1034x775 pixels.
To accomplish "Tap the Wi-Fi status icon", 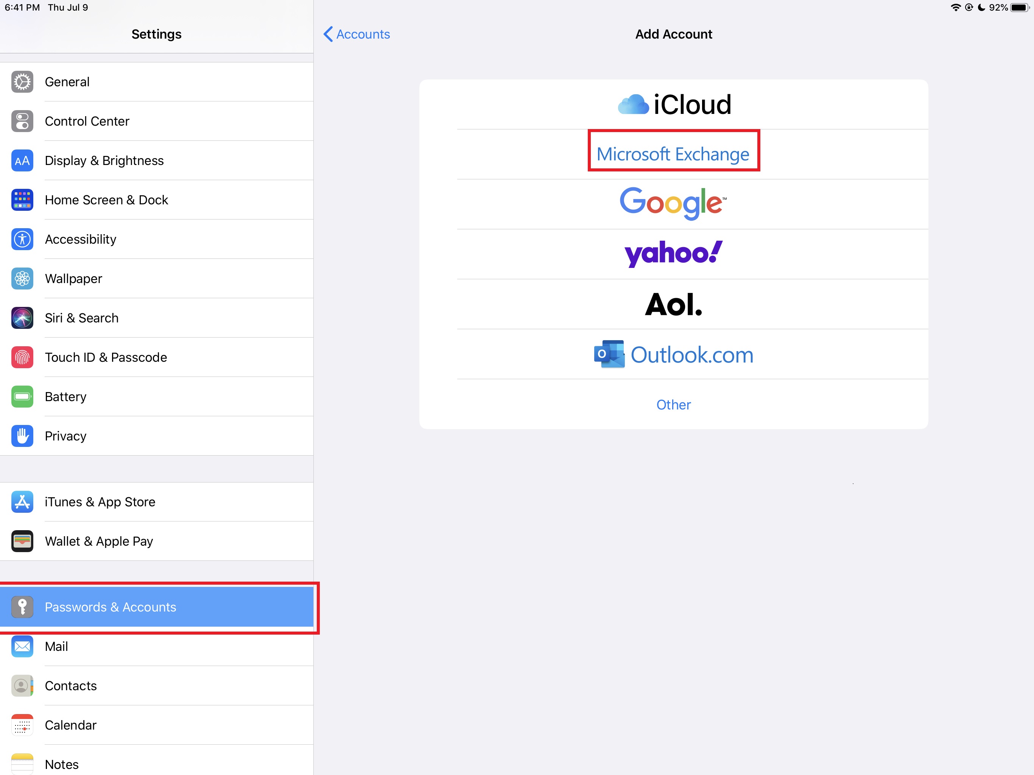I will coord(956,8).
